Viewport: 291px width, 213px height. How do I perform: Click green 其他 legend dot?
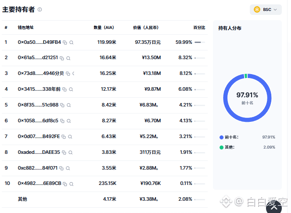tap(221, 147)
